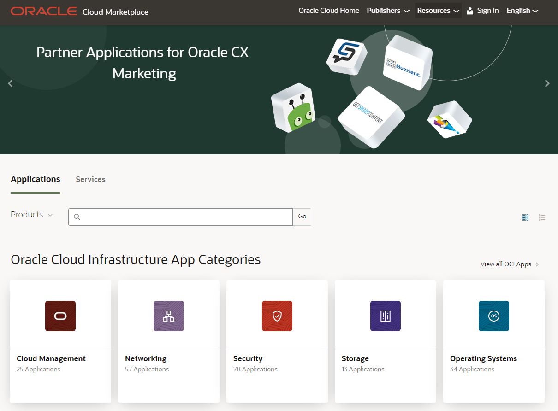This screenshot has height=411, width=558.
Task: Open the Security shield category icon
Action: pos(277,316)
